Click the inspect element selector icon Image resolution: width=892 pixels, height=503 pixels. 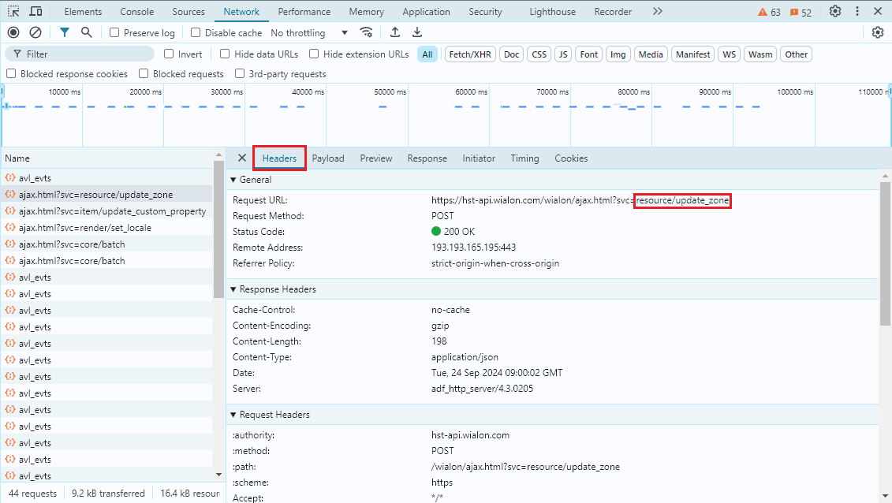pyautogui.click(x=13, y=12)
